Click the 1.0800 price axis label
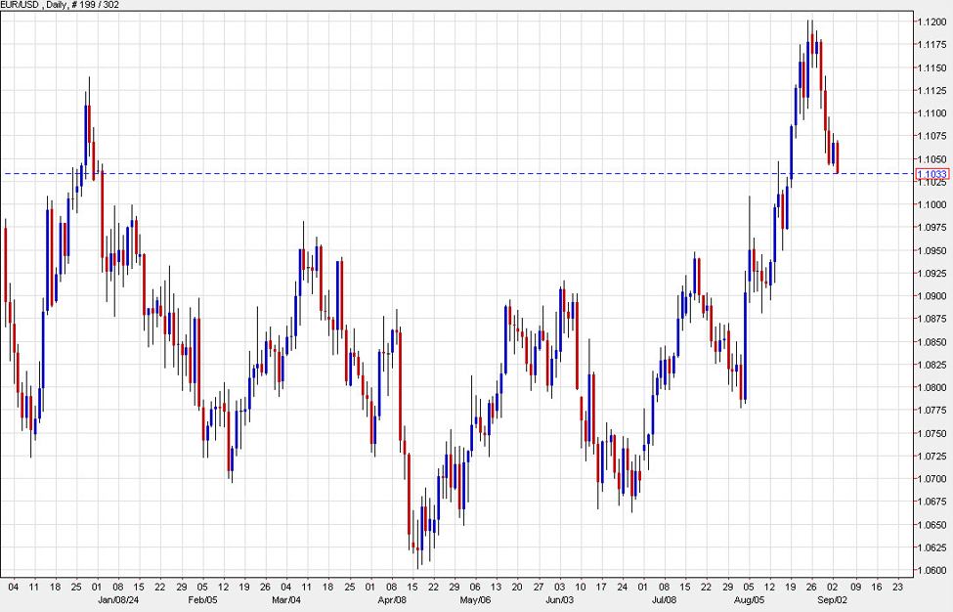 click(930, 387)
